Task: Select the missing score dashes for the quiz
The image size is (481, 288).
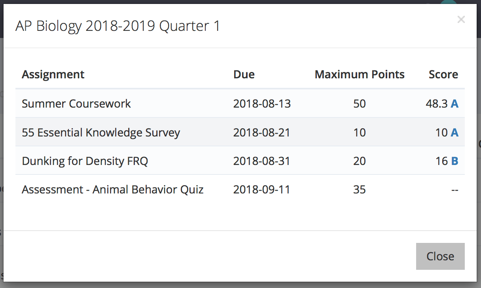Action: (455, 189)
